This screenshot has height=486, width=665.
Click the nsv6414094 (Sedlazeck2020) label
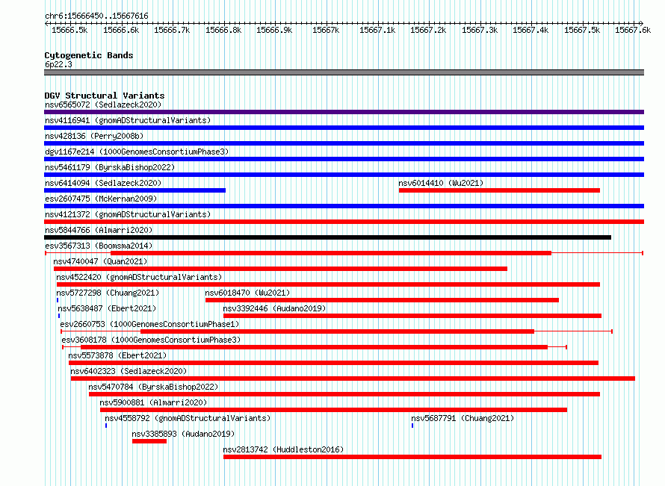[103, 183]
